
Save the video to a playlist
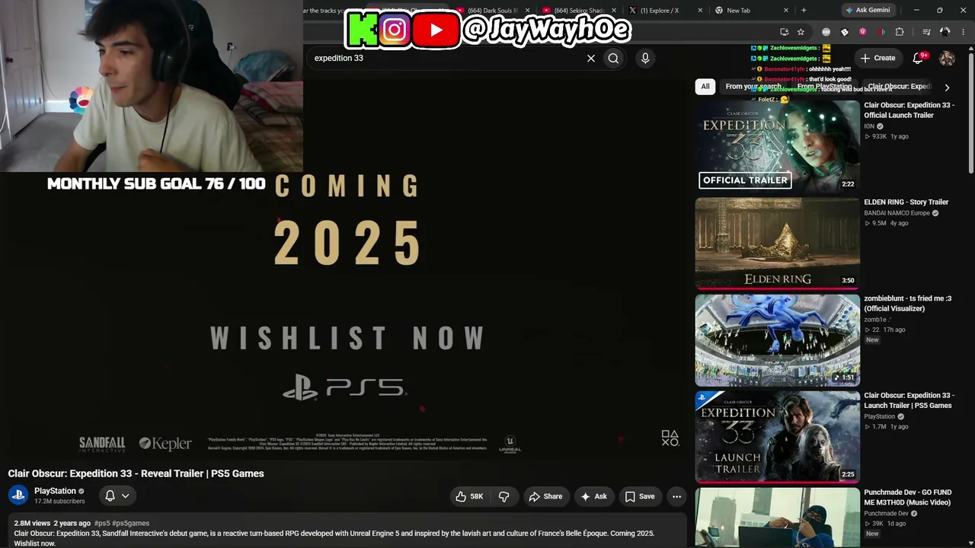640,496
